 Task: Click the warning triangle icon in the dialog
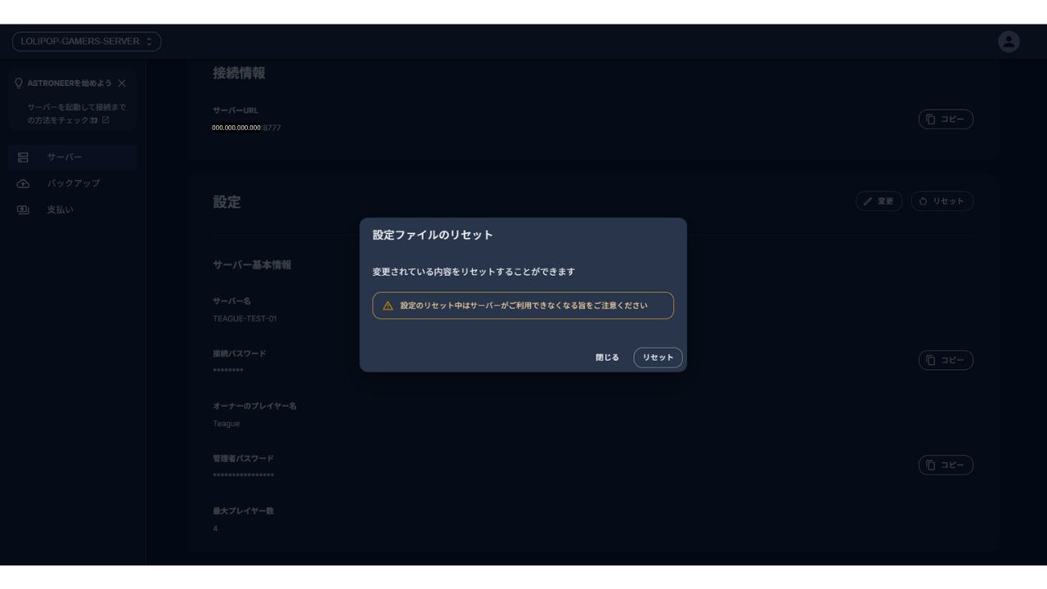[388, 306]
